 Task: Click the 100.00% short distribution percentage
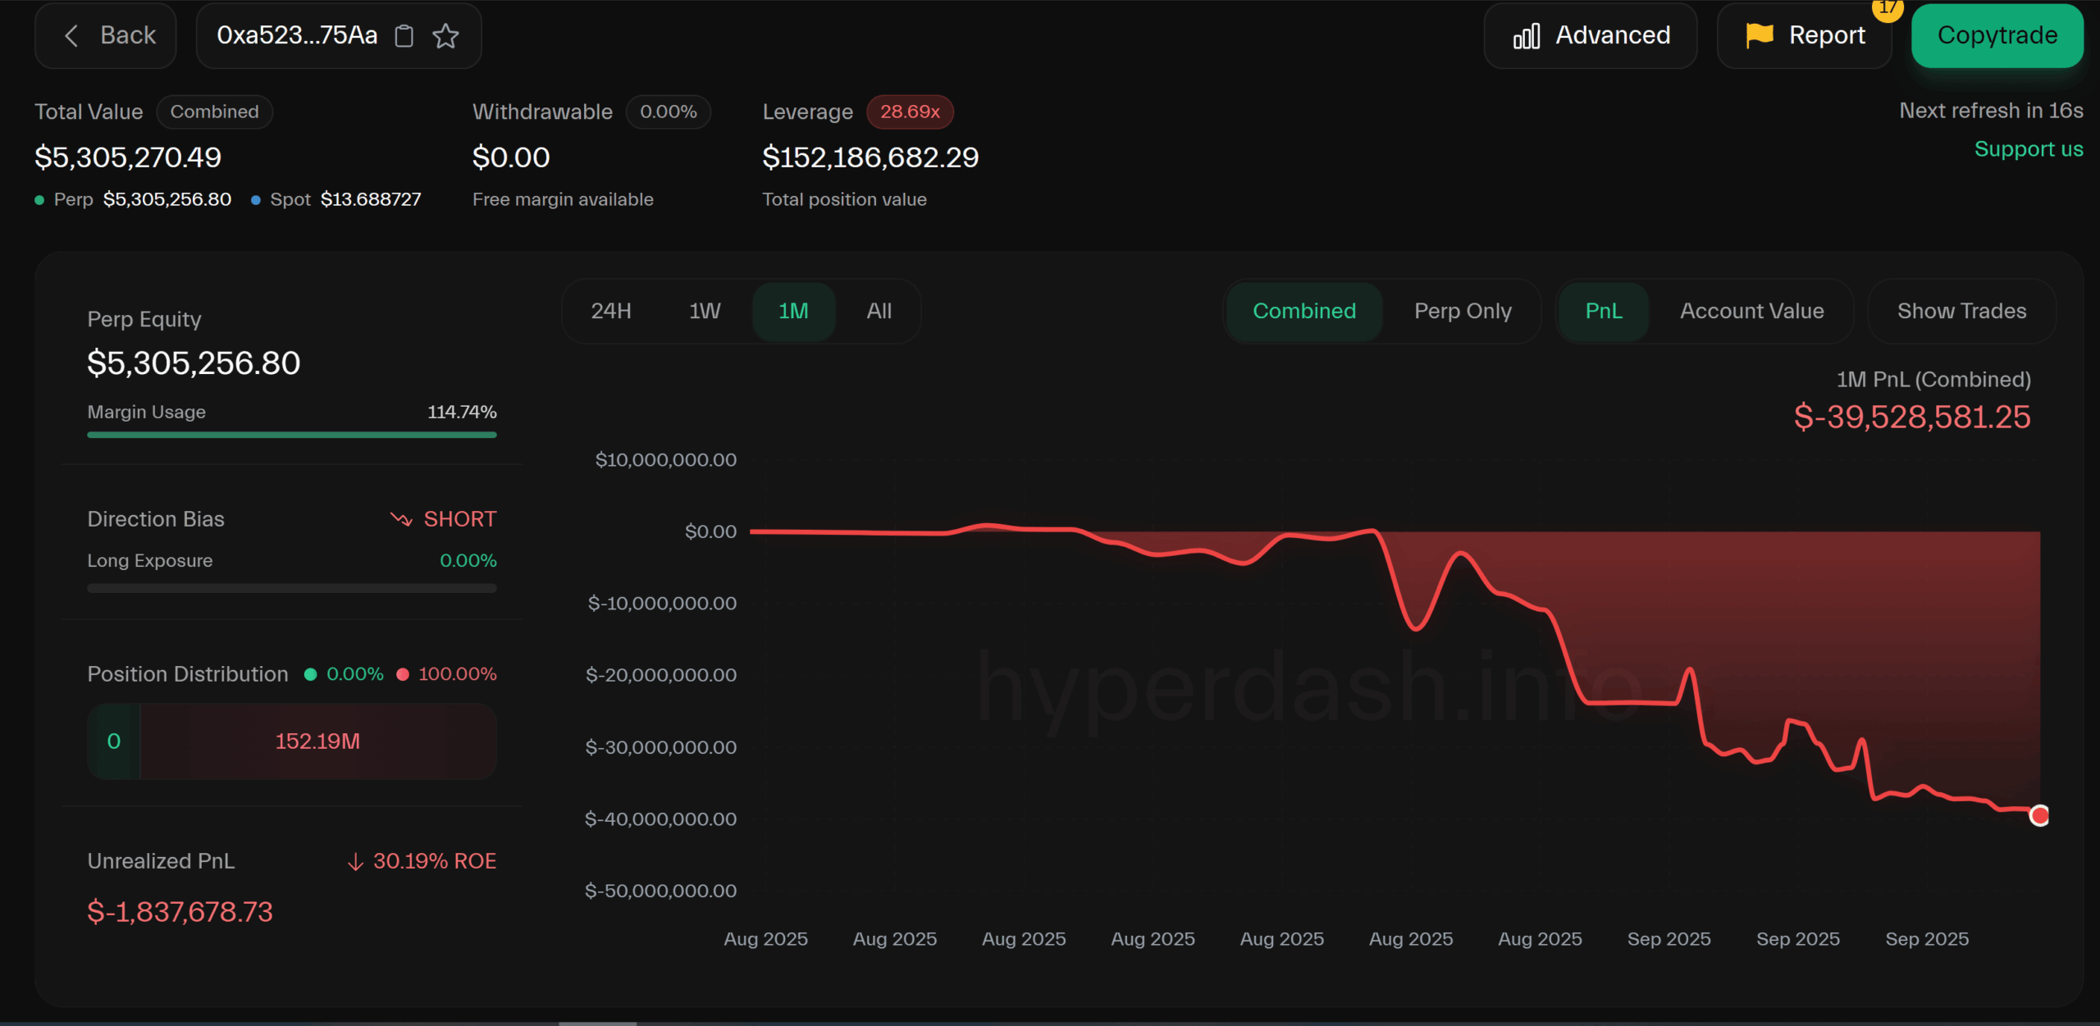[458, 674]
